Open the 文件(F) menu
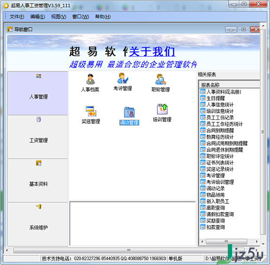This screenshot has height=265, width=270. click(x=17, y=17)
